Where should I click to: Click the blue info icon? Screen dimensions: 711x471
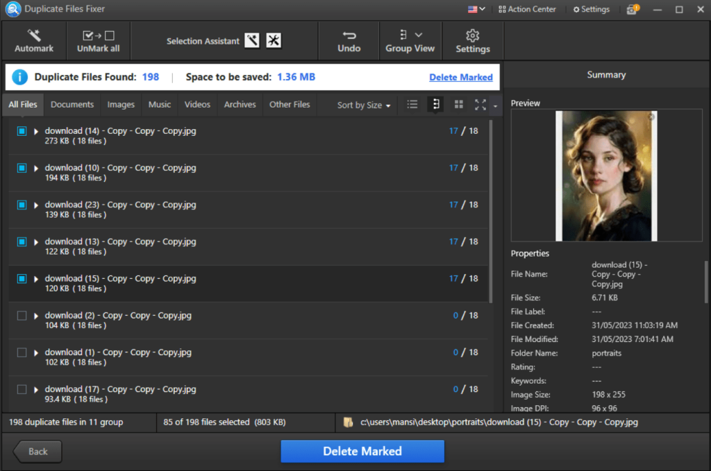19,77
